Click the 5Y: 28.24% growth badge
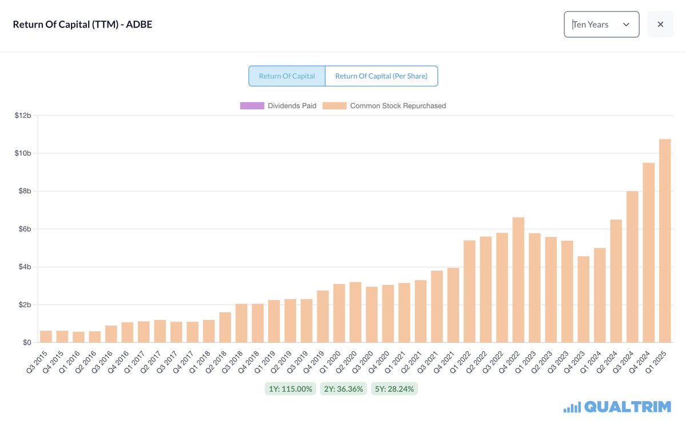The width and height of the screenshot is (686, 425). pos(394,389)
